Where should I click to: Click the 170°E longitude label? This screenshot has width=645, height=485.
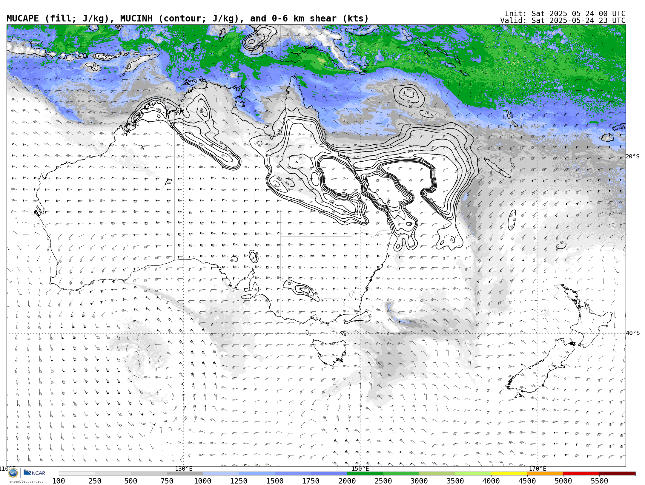(x=537, y=469)
